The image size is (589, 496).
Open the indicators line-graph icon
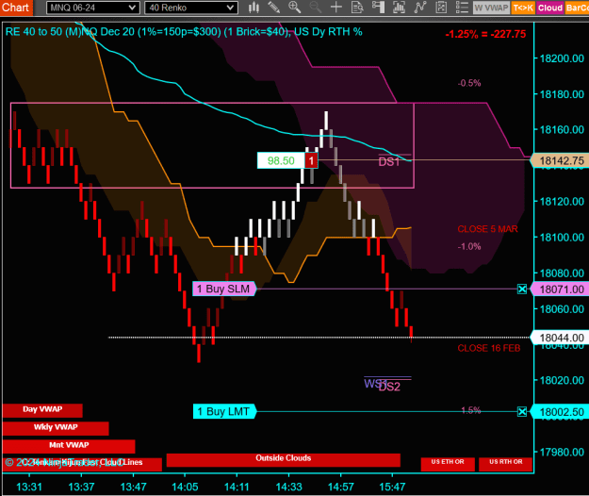click(x=420, y=8)
